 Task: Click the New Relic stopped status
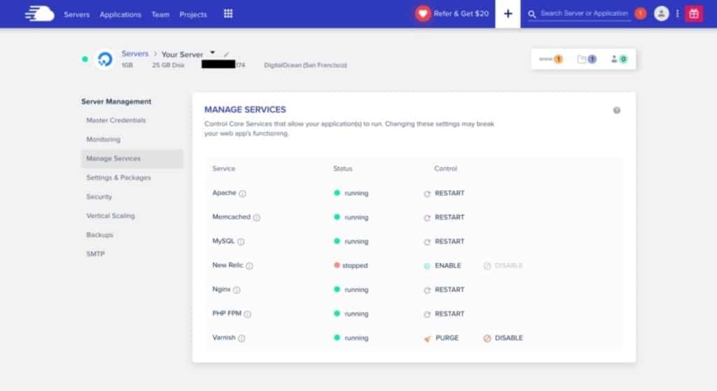click(x=351, y=266)
